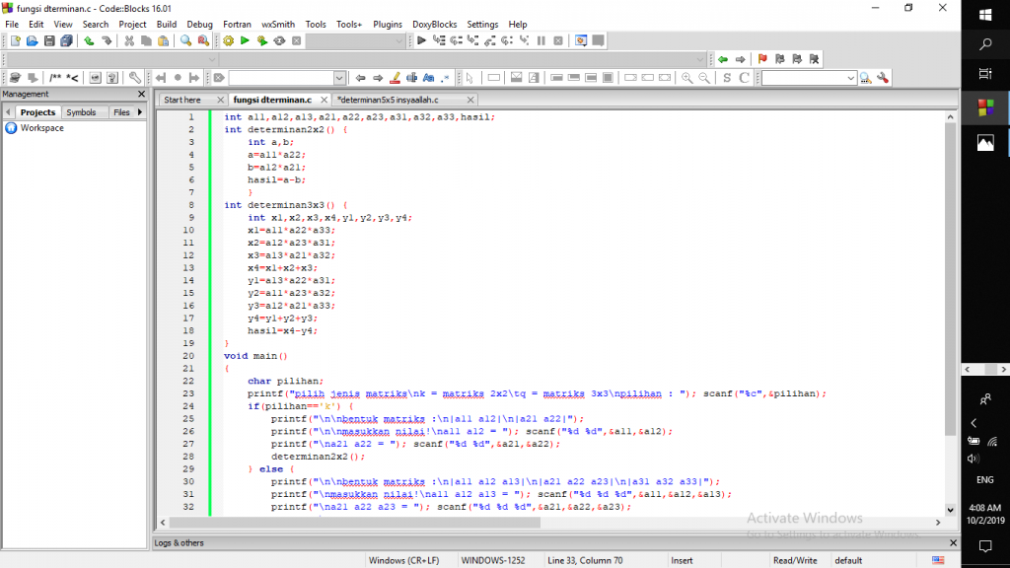Click the Undo green arrow icon
Image resolution: width=1010 pixels, height=568 pixels.
(x=89, y=41)
